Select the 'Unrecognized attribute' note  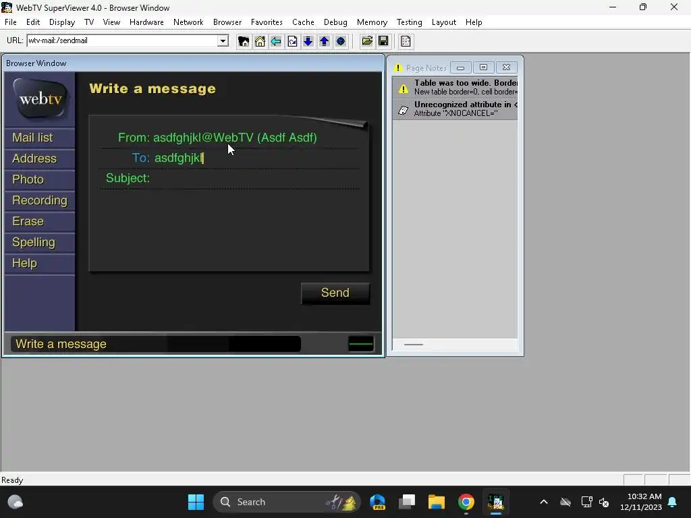coord(455,109)
